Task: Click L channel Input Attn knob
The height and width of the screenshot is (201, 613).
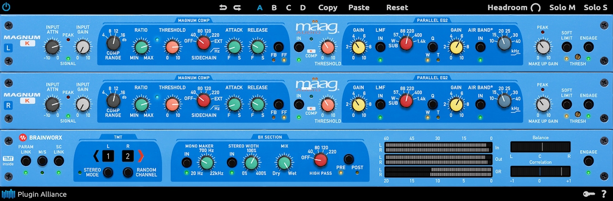Action: click(52, 47)
